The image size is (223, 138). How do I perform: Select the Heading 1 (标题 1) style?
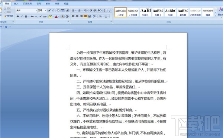click(145, 12)
